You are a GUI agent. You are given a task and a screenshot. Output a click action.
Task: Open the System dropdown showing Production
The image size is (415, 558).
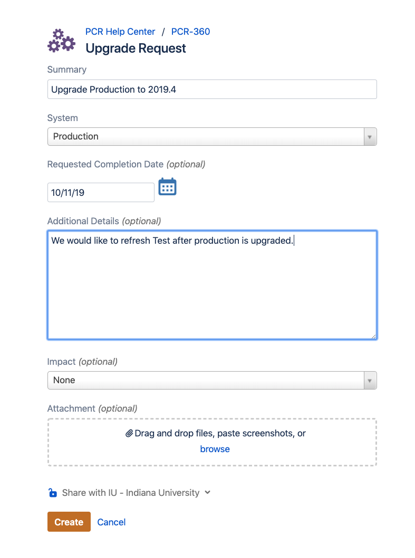206,136
